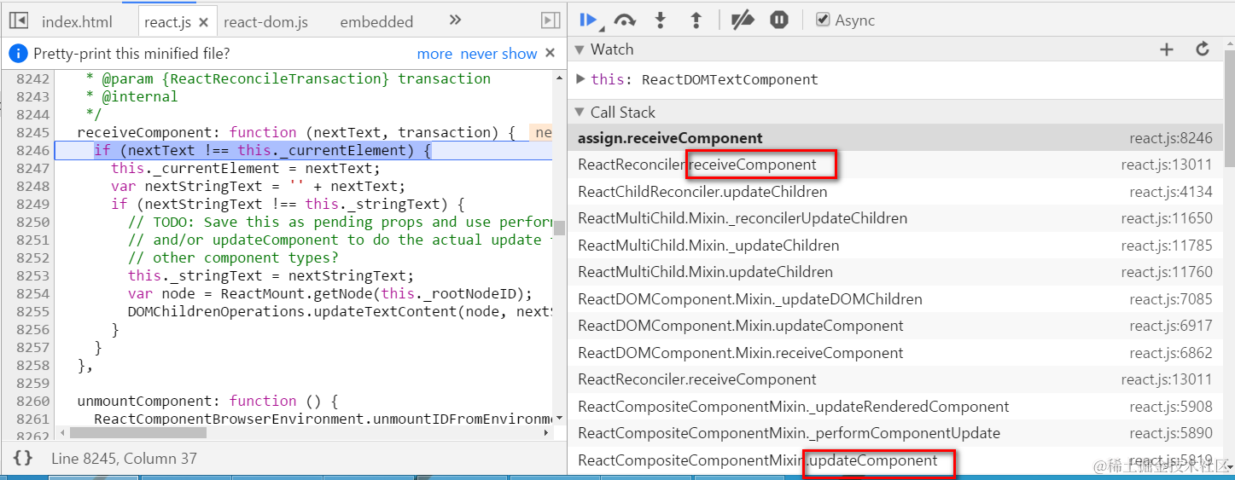Select ReactMultiChild.Mixin._reconcilerUpdateChildren frame
1235x480 pixels.
(894, 218)
